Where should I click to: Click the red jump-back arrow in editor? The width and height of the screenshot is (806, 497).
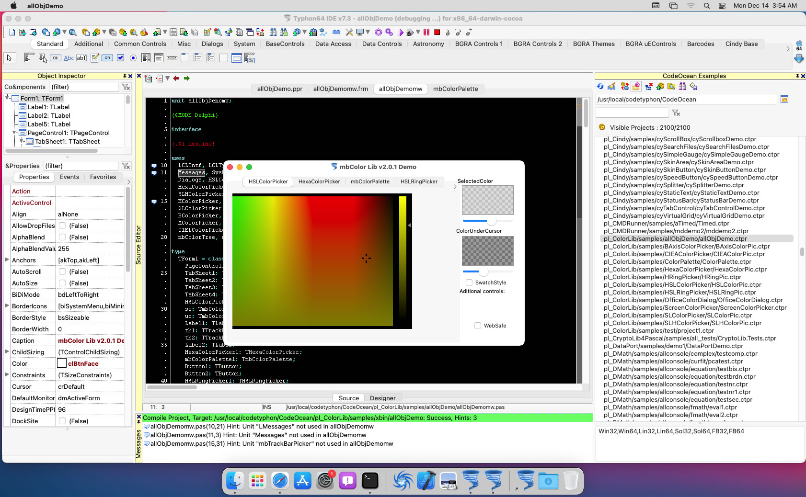point(176,78)
